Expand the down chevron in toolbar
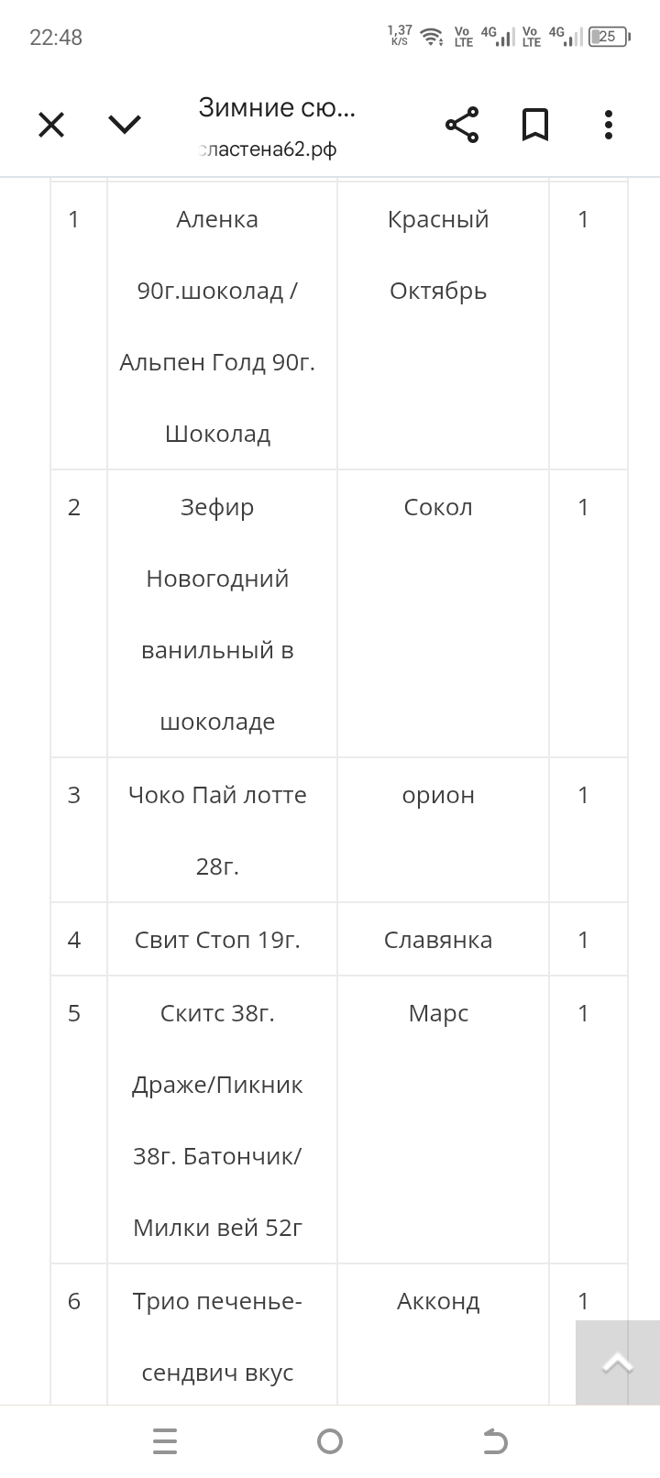The height and width of the screenshot is (1478, 660). (125, 125)
